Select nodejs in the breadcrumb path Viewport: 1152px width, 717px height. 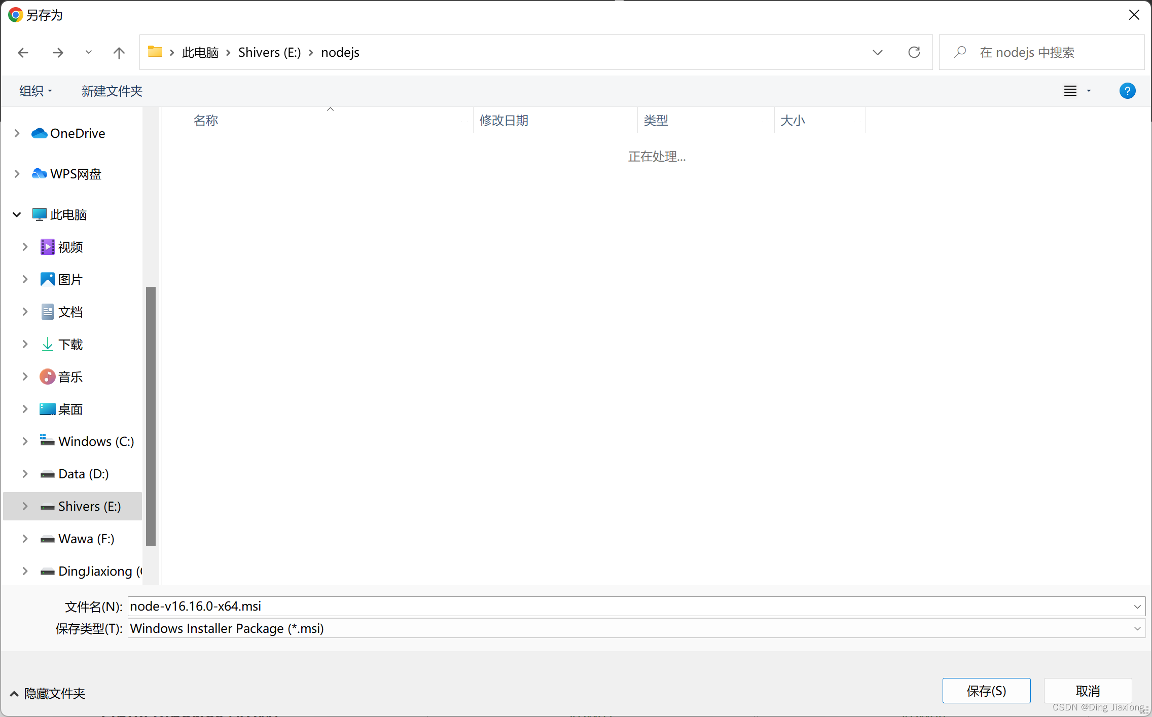click(340, 52)
